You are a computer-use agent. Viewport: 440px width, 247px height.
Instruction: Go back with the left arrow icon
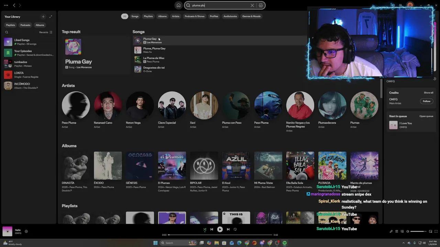(x=14, y=5)
